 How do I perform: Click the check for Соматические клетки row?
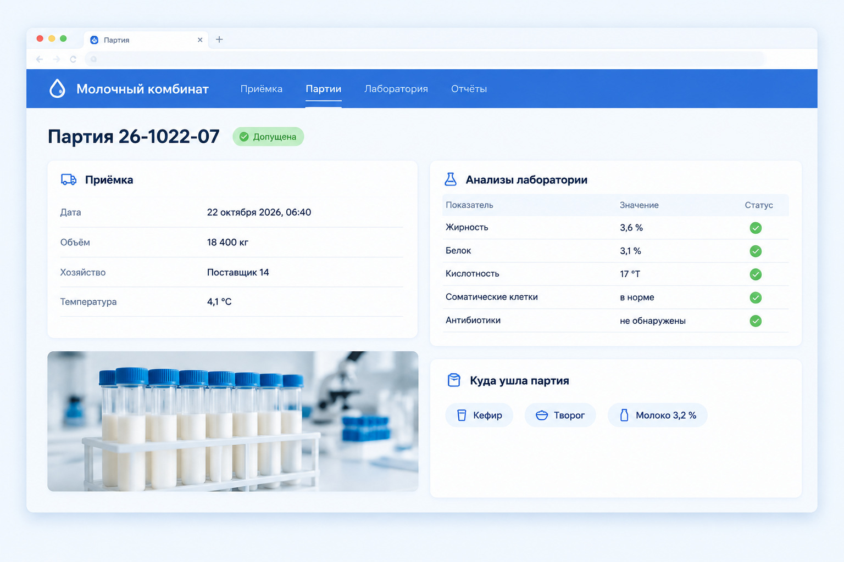click(x=756, y=297)
